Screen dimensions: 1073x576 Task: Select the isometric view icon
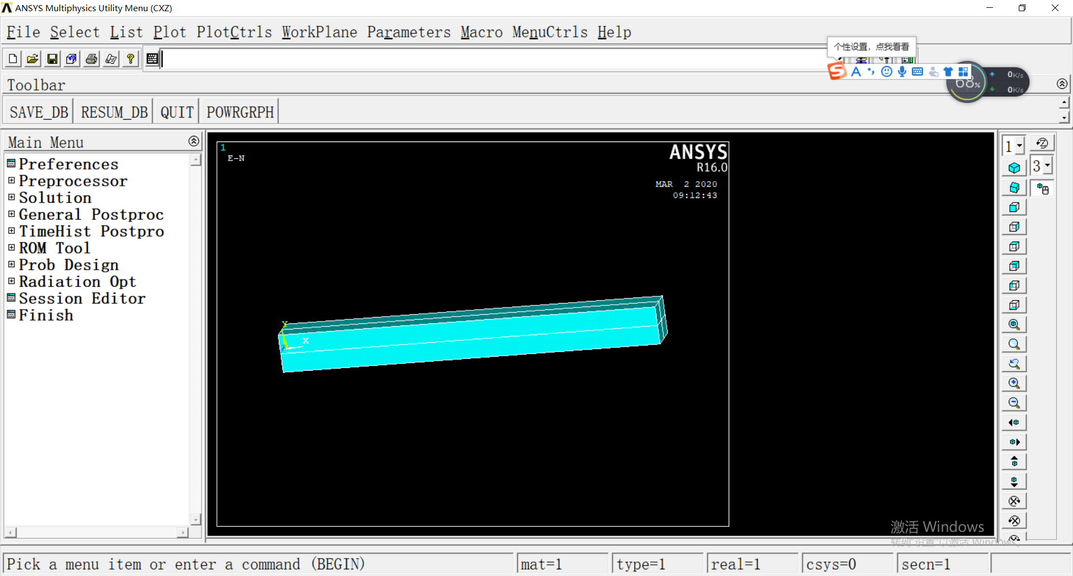1014,168
